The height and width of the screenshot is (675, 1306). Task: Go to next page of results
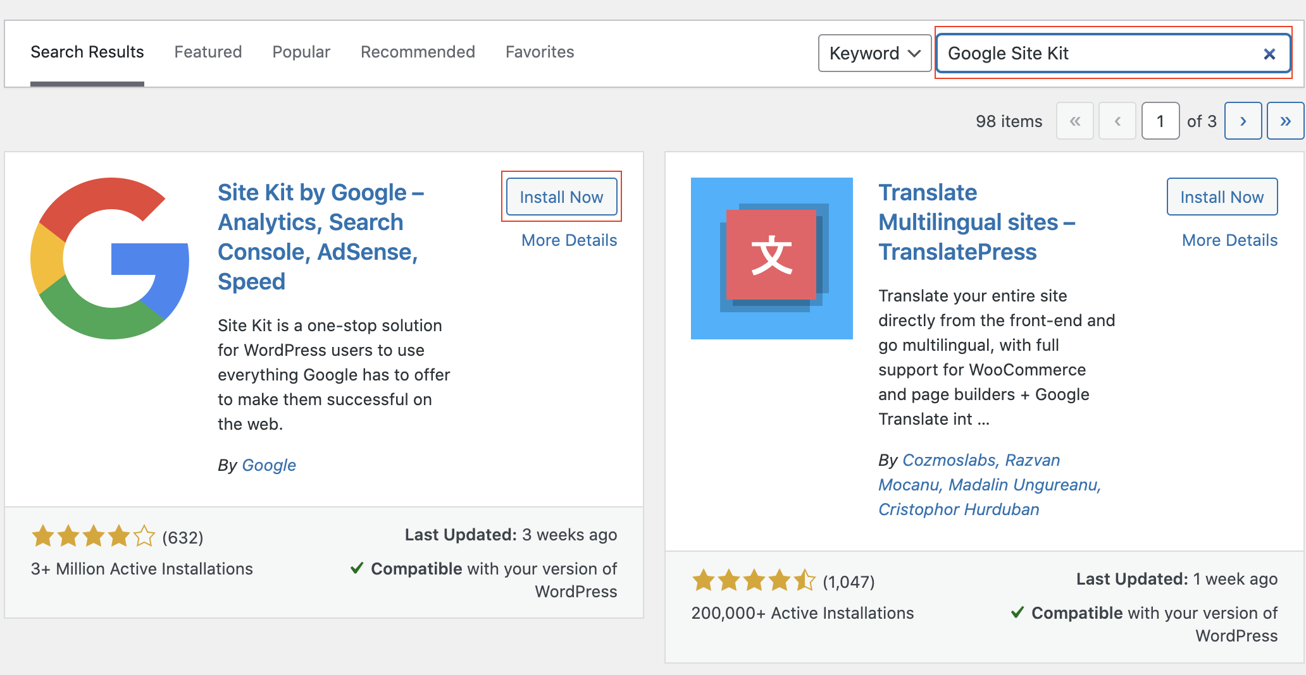pyautogui.click(x=1243, y=121)
